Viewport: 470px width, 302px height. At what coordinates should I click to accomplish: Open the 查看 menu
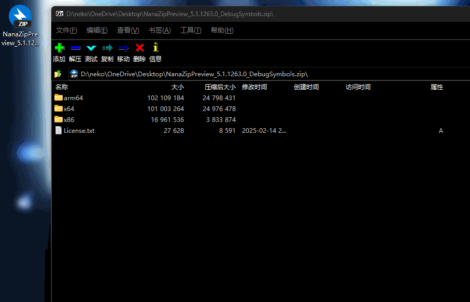[127, 30]
